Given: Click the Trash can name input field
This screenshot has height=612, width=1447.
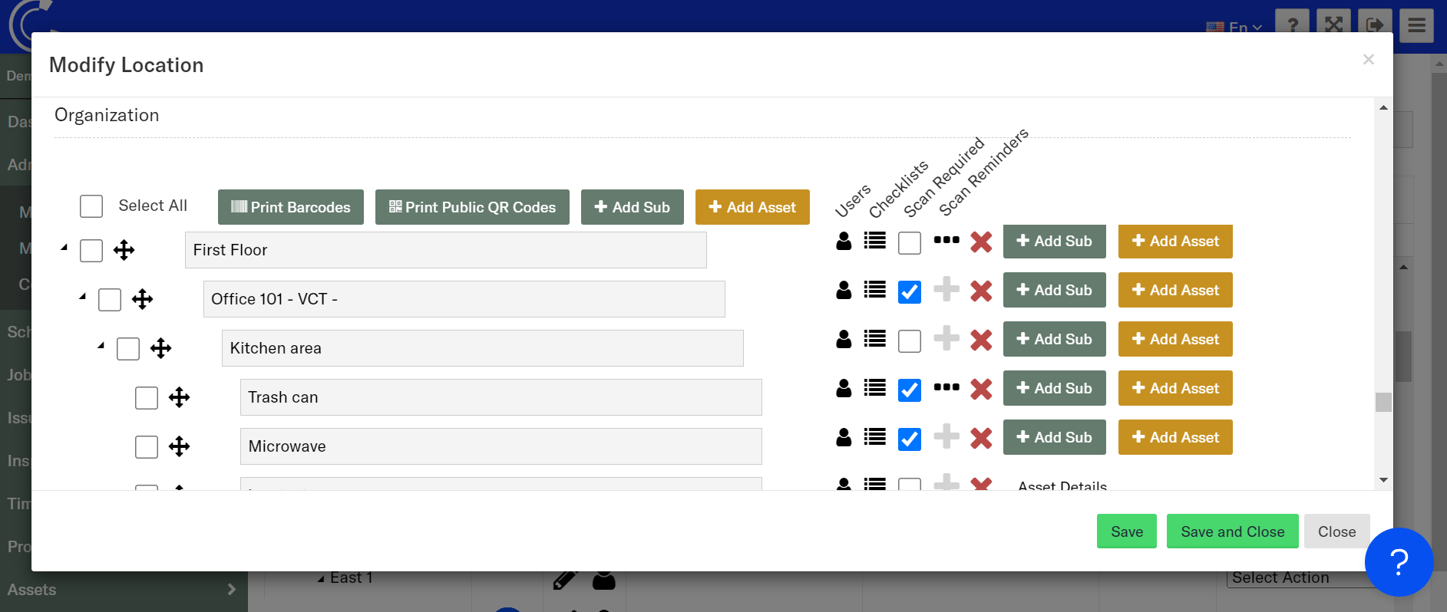Looking at the screenshot, I should [x=501, y=397].
